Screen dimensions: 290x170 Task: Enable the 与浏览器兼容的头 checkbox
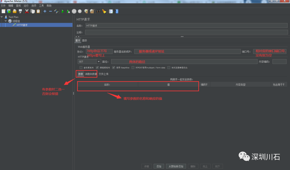click(169, 68)
